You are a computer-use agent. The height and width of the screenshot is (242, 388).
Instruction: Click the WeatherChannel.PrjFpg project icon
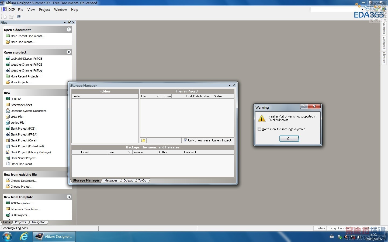click(x=8, y=70)
